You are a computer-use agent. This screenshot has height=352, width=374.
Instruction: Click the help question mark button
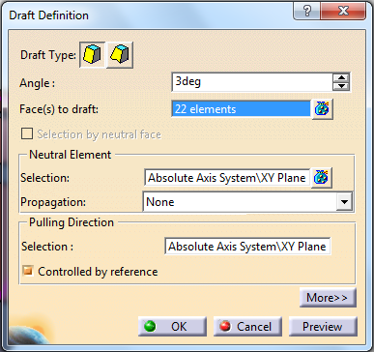click(x=307, y=12)
